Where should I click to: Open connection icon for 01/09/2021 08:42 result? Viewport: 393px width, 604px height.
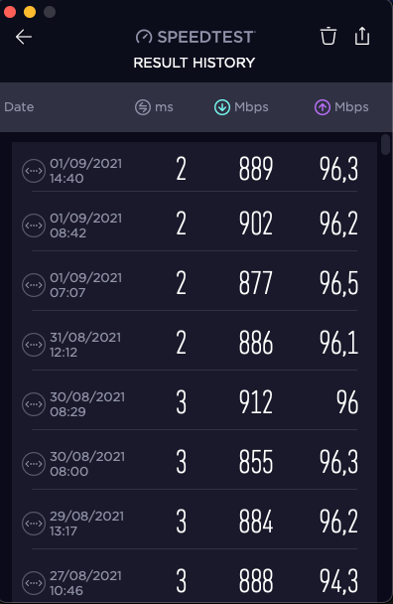point(34,226)
